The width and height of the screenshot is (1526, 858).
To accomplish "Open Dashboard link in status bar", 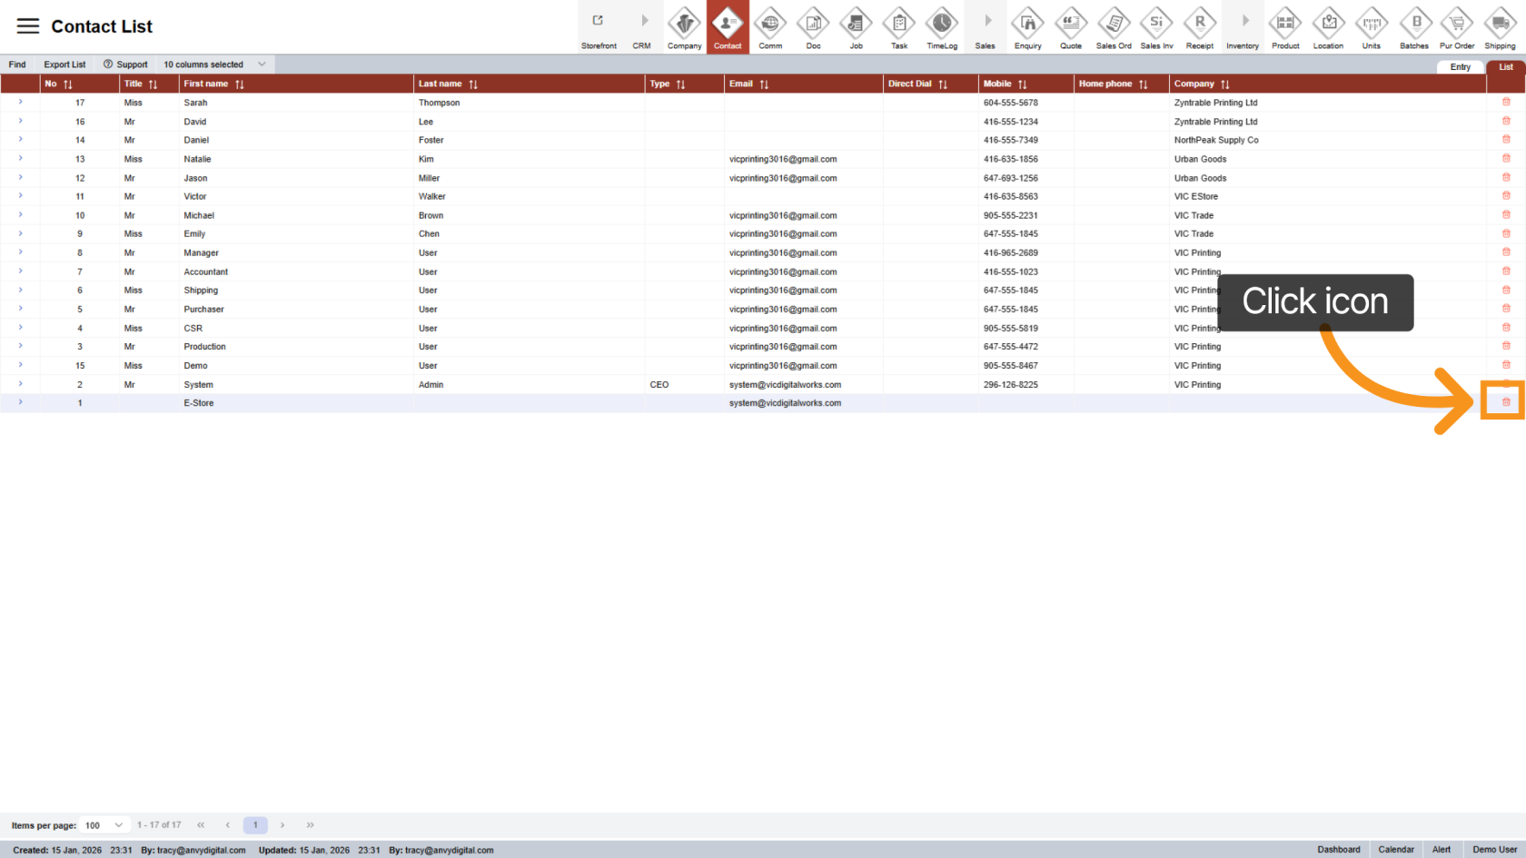I will [1338, 850].
